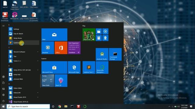The width and height of the screenshot is (195, 109).
Task: Open the Tips app
Action: (x=24, y=56)
